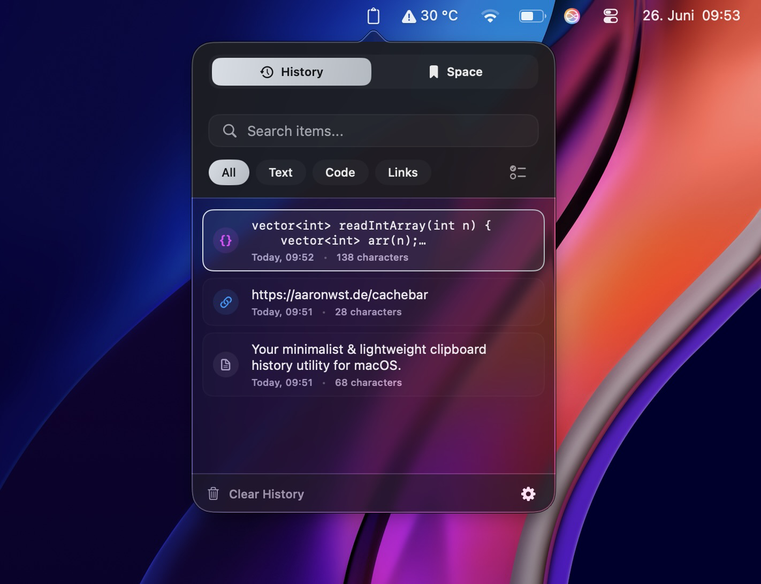Click the temperature warning triangle icon

pos(409,17)
